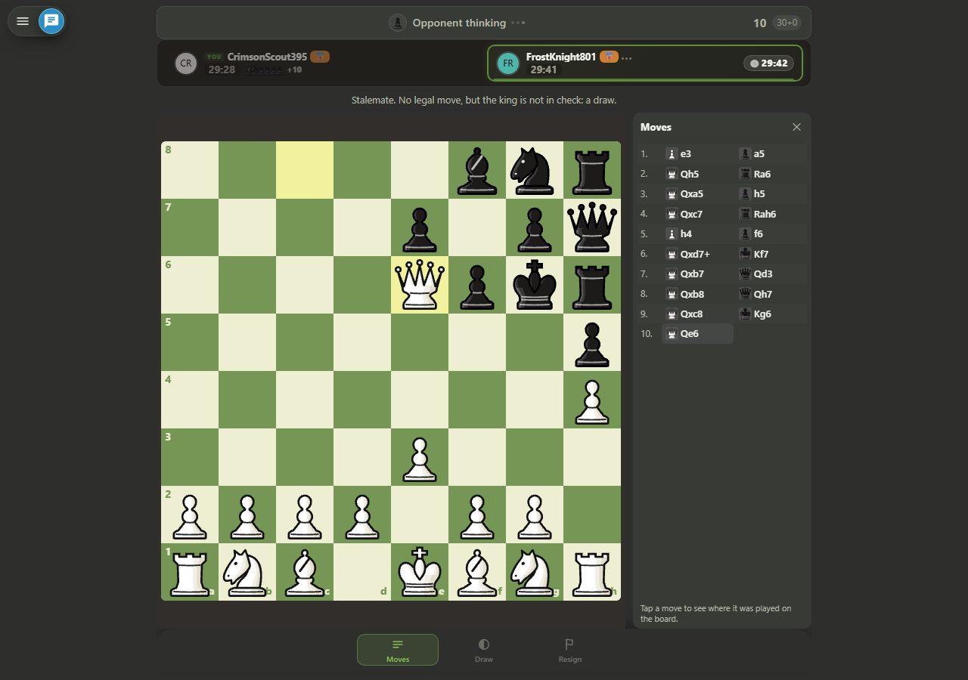Select the current move 10. Qe6
This screenshot has width=968, height=680.
(697, 334)
